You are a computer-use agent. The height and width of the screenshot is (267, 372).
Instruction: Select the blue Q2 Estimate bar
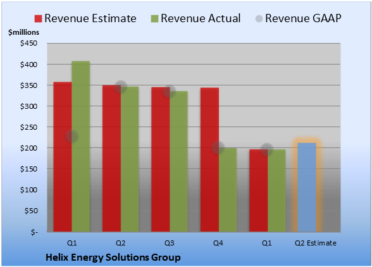coord(307,187)
